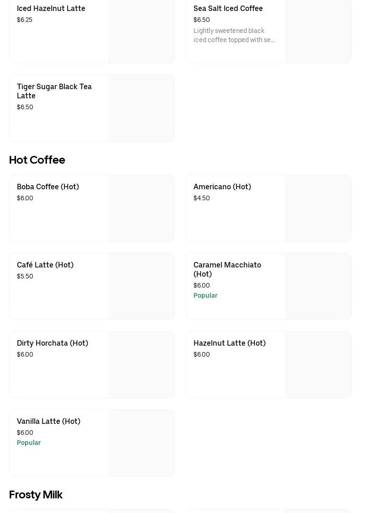Click the Boba Coffee (Hot) image placeholder
This screenshot has width=367, height=513.
point(141,208)
